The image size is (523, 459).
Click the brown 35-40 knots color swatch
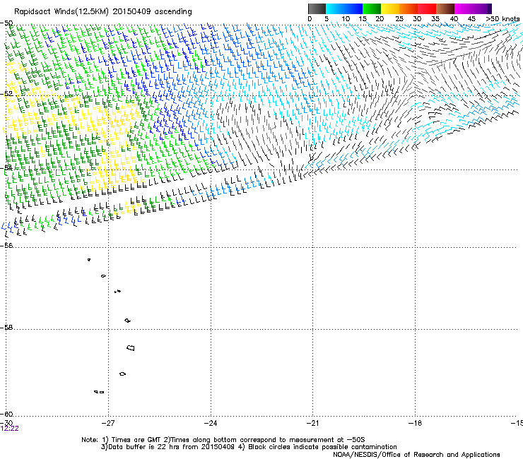pos(445,8)
